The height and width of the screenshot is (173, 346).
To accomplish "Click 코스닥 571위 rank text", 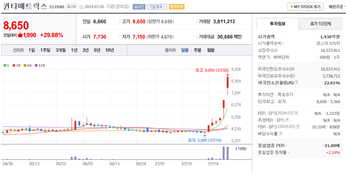I will [x=328, y=43].
